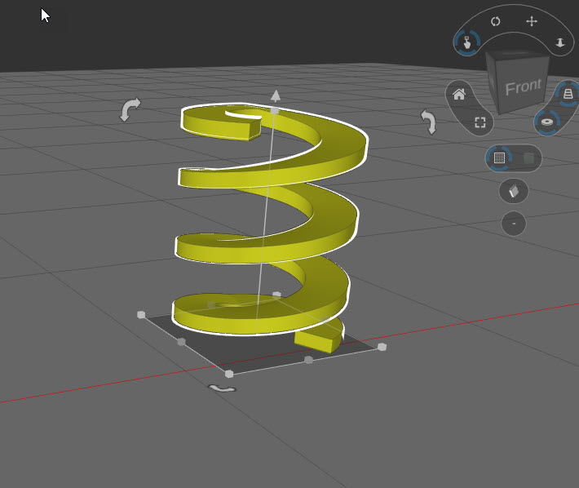Click the bottom curved rotate arrow manipulator
The width and height of the screenshot is (579, 488).
click(222, 388)
